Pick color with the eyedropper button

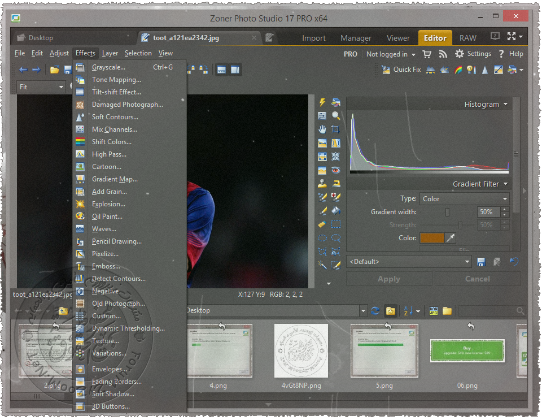pyautogui.click(x=451, y=238)
